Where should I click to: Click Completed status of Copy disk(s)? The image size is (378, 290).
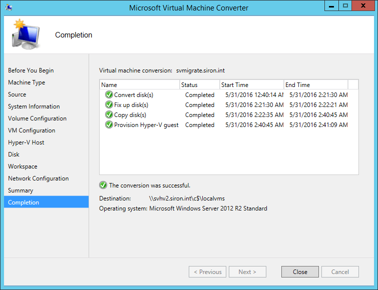pos(200,115)
